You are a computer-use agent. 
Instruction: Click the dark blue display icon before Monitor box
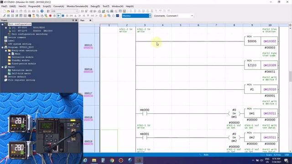pos(118,16)
